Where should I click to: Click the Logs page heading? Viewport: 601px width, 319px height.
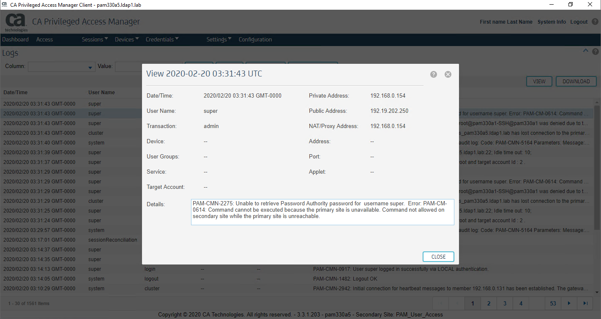[x=10, y=53]
